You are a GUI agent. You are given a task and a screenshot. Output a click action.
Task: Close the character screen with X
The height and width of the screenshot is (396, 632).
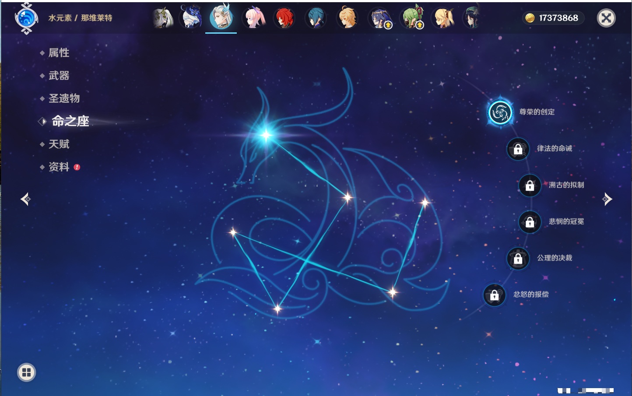click(606, 18)
